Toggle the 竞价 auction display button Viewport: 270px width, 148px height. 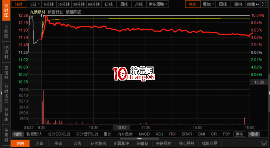click(x=193, y=4)
